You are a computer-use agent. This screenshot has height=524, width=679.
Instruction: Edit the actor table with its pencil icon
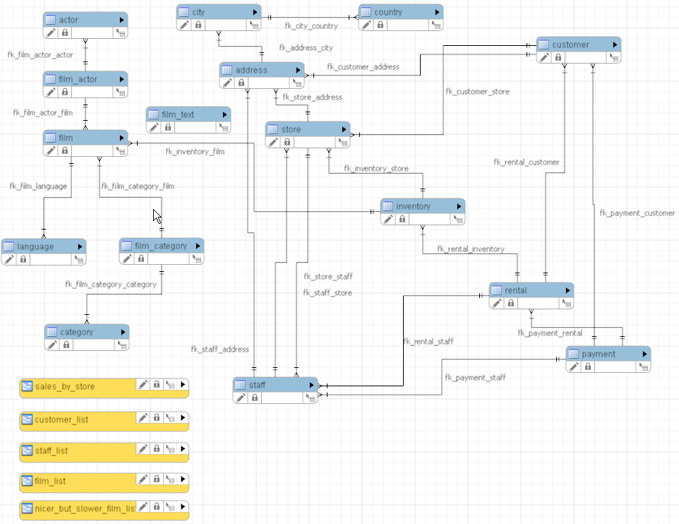[51, 32]
